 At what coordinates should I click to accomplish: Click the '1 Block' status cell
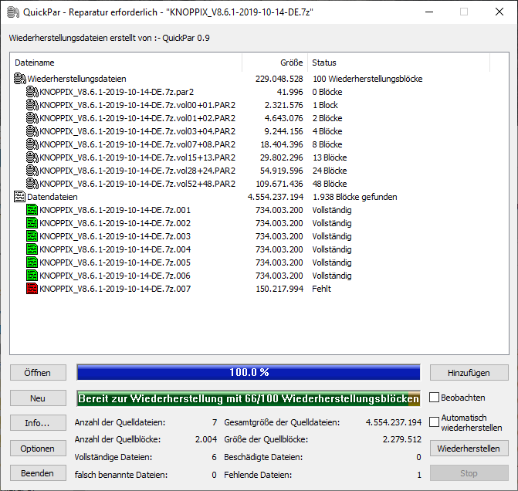point(326,105)
